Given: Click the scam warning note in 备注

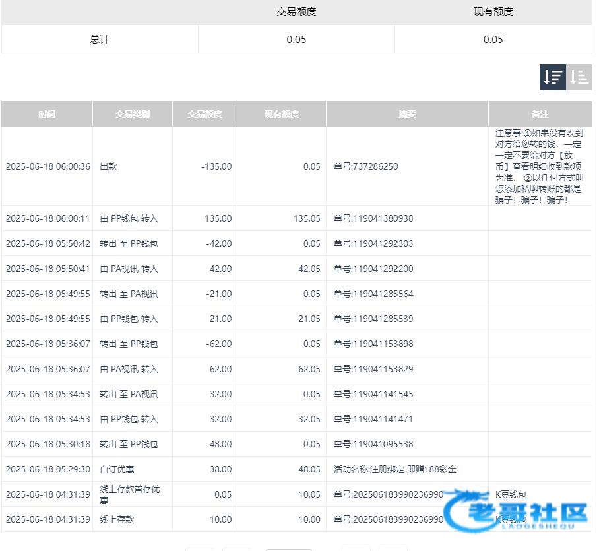Looking at the screenshot, I should coord(539,166).
